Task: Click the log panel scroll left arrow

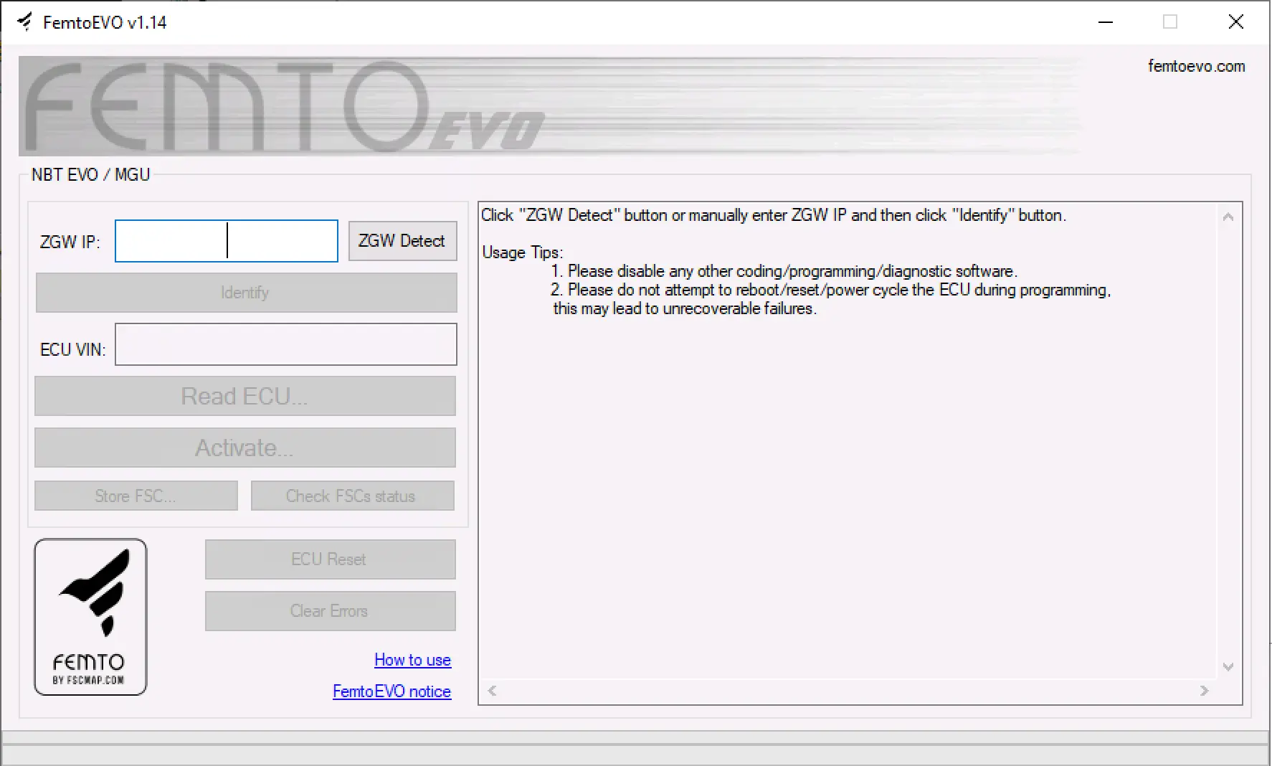Action: click(x=492, y=691)
